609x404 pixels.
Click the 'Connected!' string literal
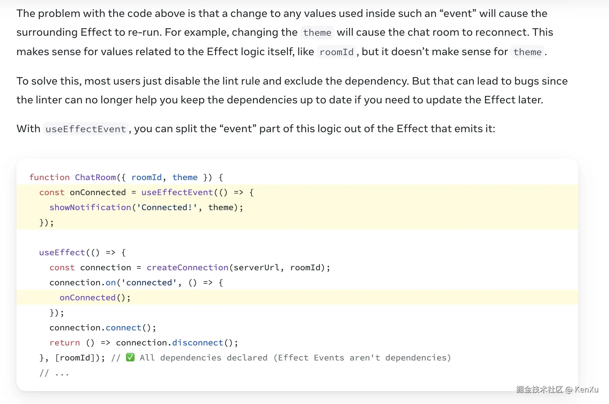(167, 207)
